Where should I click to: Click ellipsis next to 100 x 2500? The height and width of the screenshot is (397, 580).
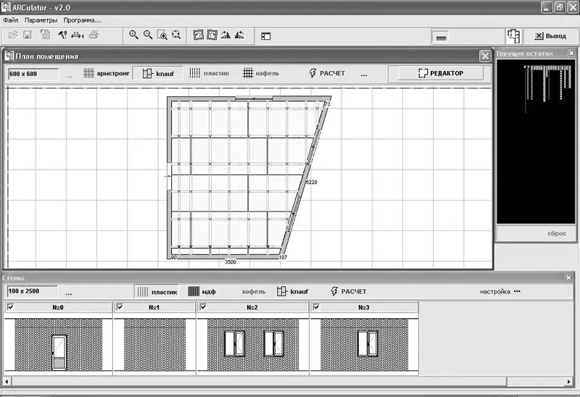(x=69, y=293)
